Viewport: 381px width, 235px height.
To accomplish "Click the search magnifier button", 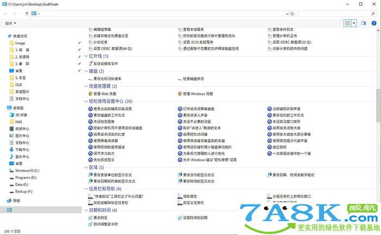I will 373,14.
